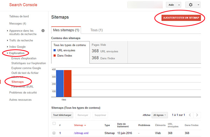
Task: Open Statistiques sur l'exploration
Action: tap(29, 63)
